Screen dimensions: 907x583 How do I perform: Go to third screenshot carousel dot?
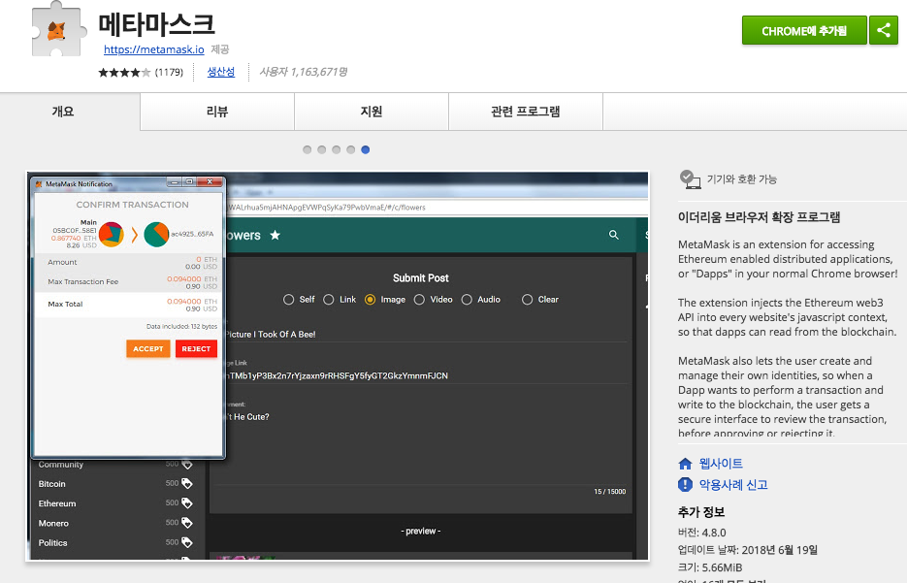[x=336, y=149]
